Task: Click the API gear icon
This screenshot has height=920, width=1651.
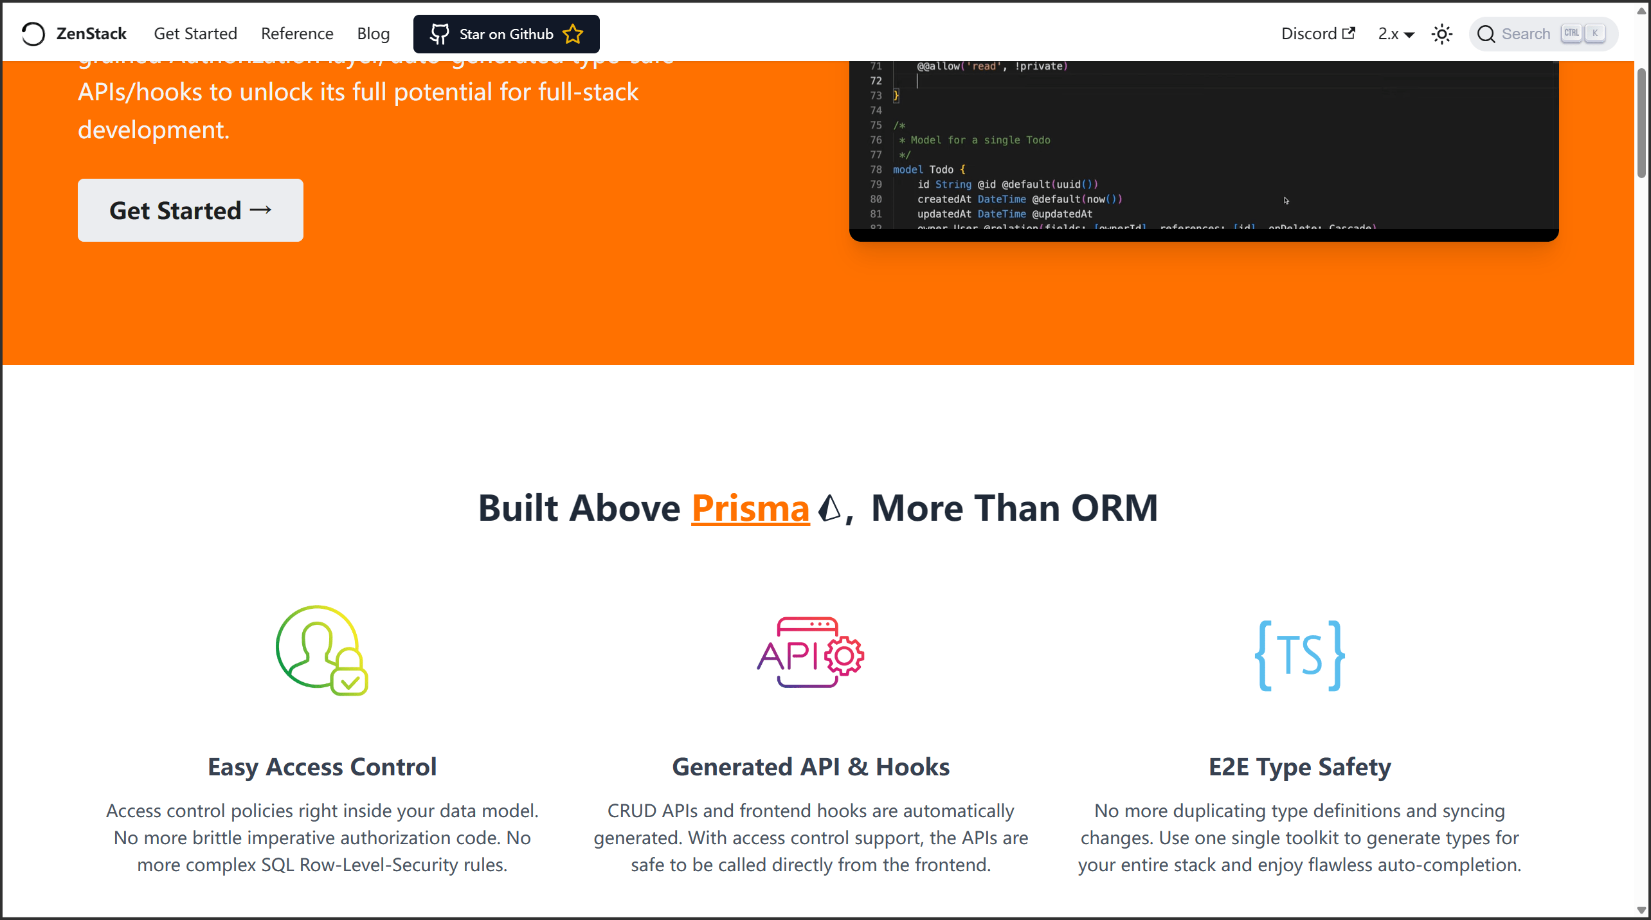Action: (810, 653)
